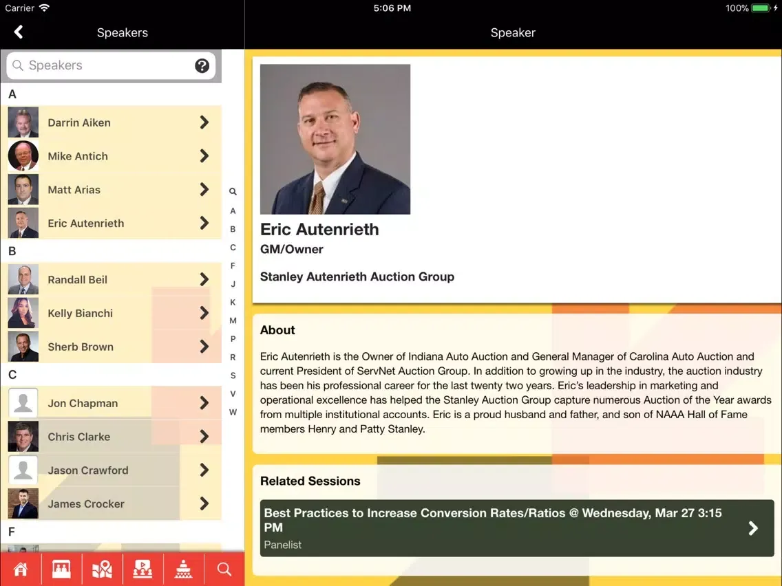The height and width of the screenshot is (586, 782).
Task: Expand the related session chevron arrow
Action: 754,528
